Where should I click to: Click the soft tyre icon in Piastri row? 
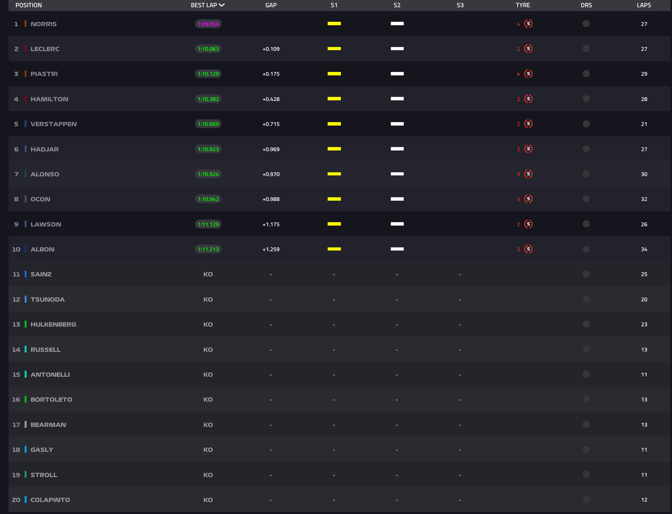pos(528,74)
